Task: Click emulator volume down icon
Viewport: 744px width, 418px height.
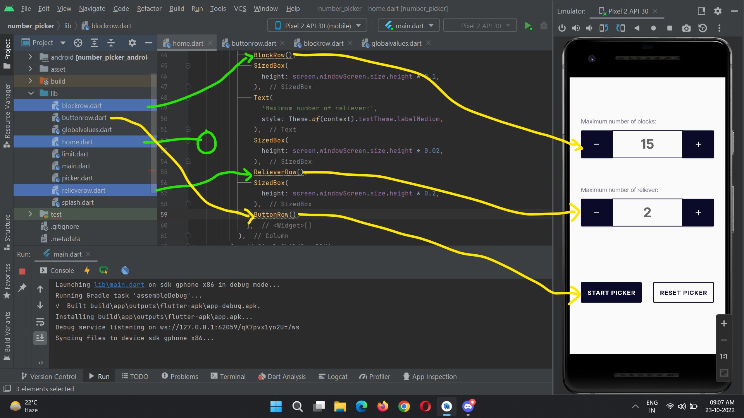Action: point(589,28)
